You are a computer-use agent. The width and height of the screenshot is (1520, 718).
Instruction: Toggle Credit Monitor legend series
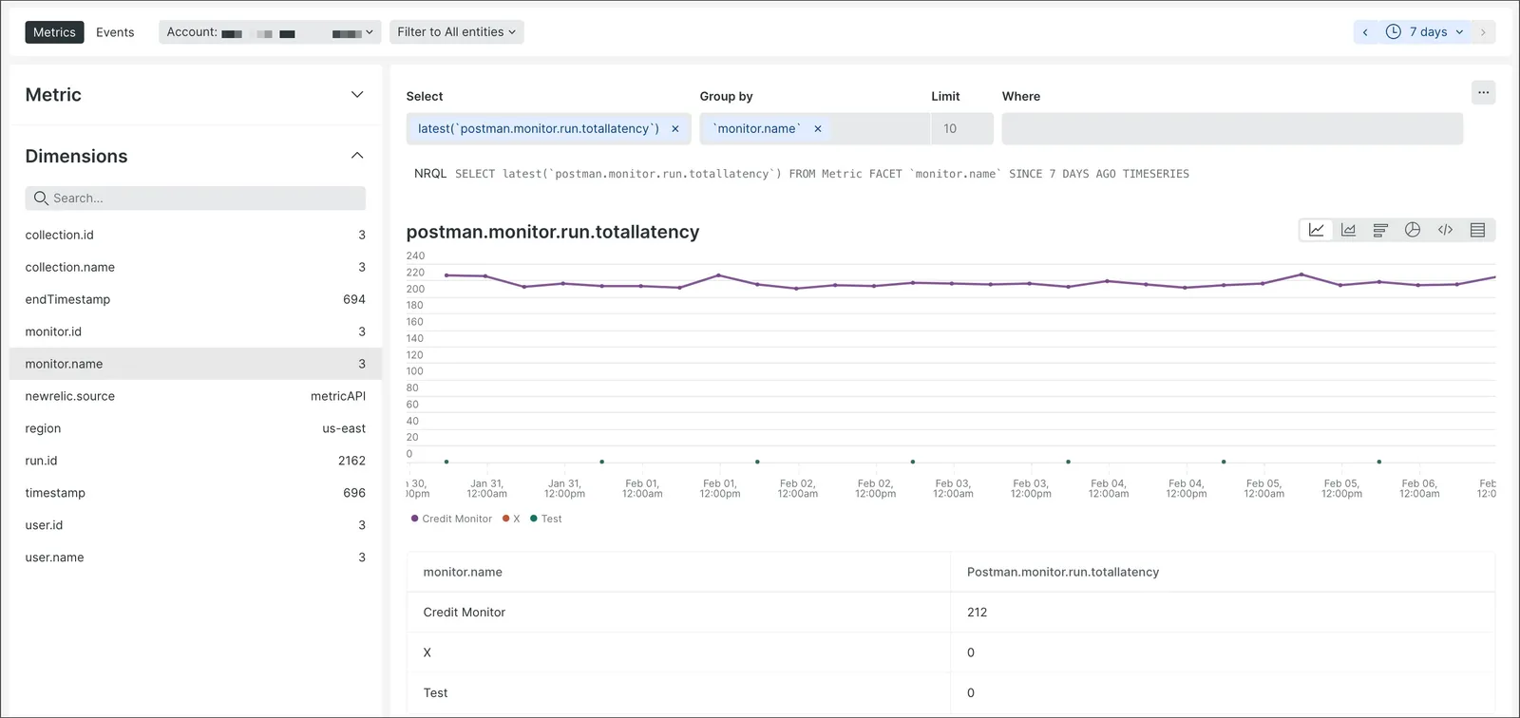(451, 519)
